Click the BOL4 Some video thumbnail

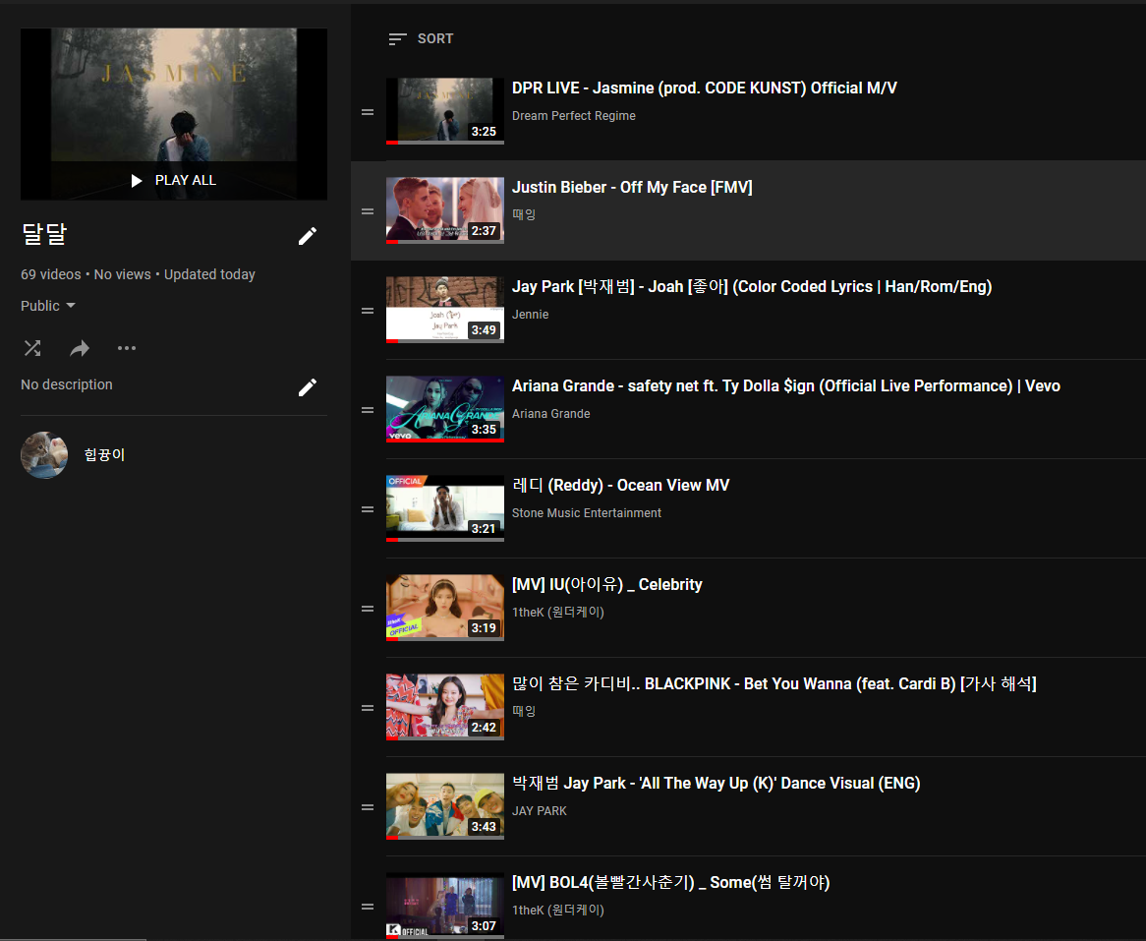point(444,906)
